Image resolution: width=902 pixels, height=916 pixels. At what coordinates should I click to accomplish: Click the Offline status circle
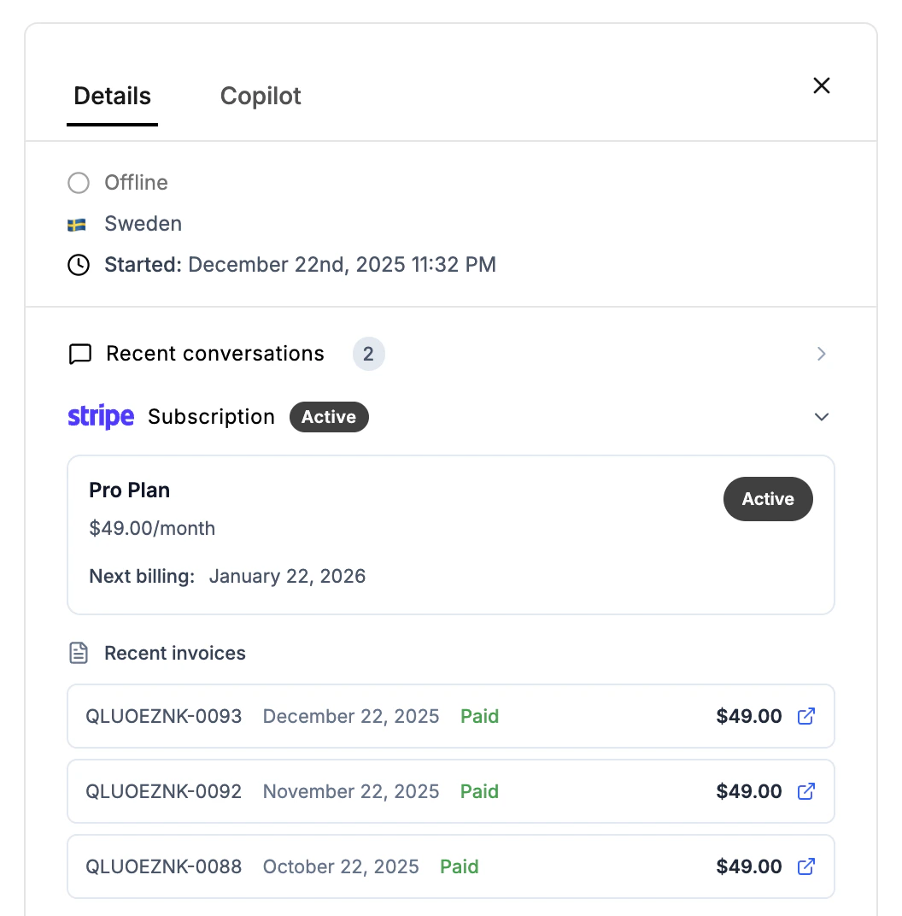click(79, 183)
